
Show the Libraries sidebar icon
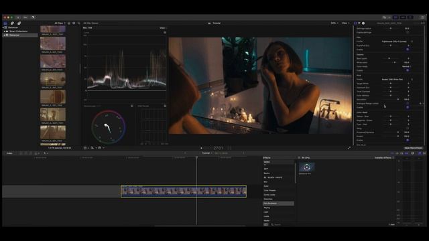tap(5, 23)
